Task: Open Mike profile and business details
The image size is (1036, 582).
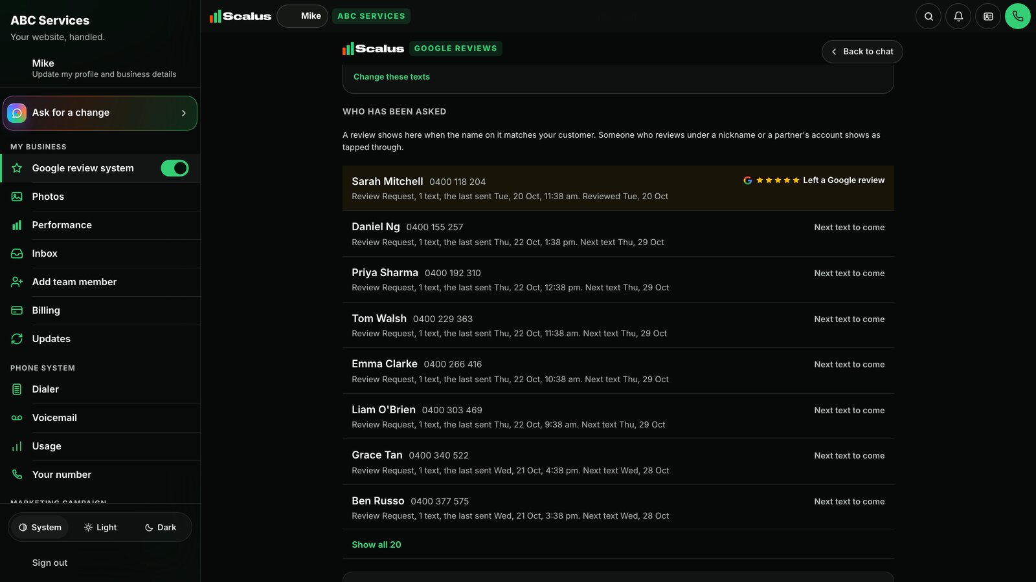Action: coord(100,68)
